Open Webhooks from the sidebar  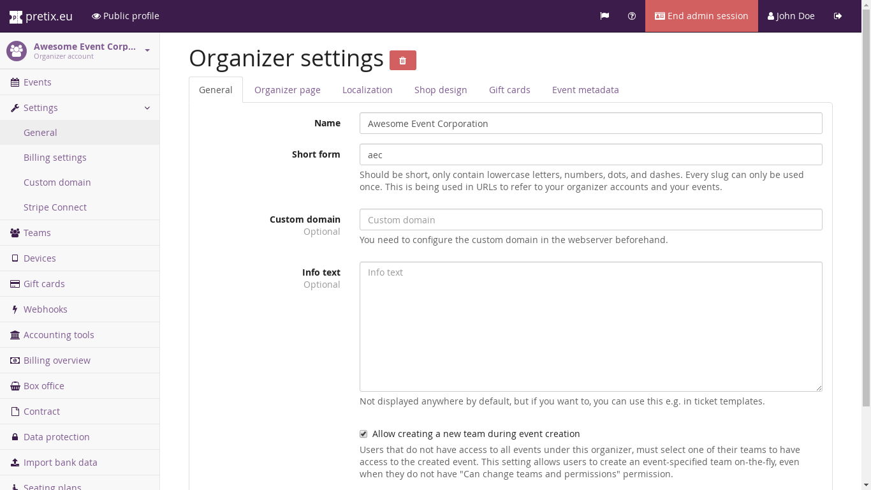coord(45,309)
